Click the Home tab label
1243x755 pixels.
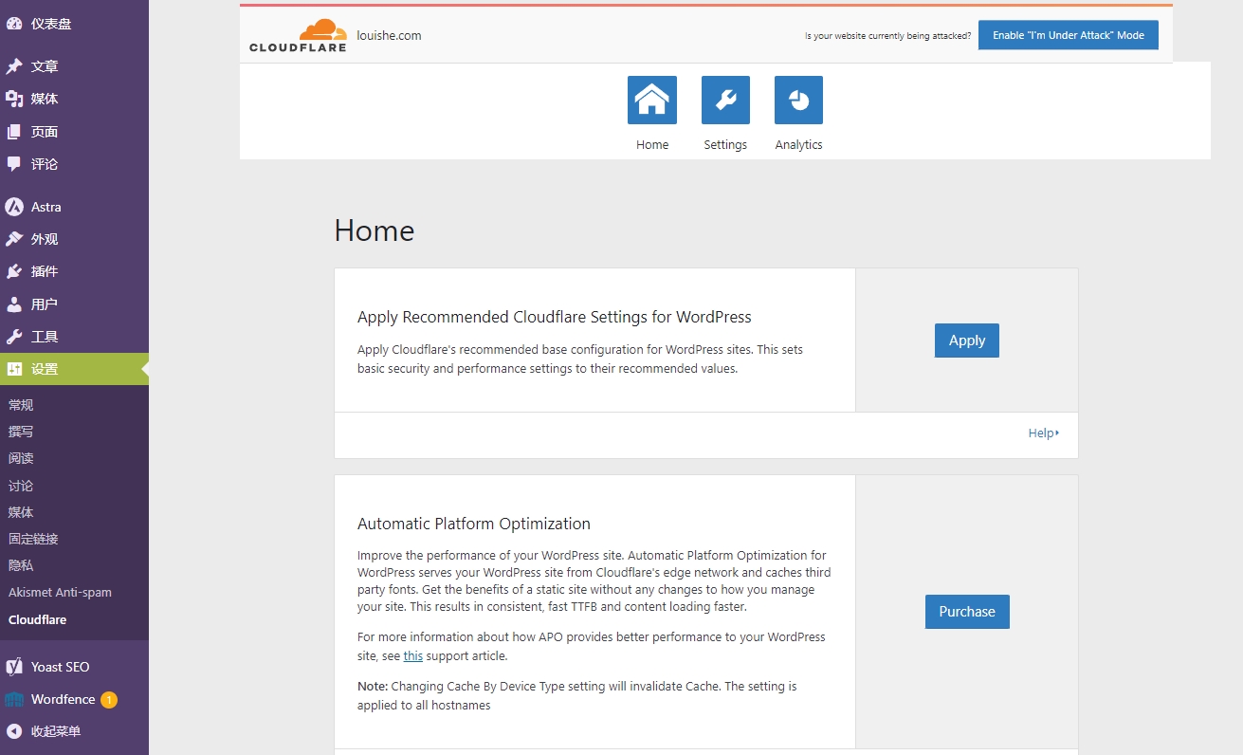[652, 145]
